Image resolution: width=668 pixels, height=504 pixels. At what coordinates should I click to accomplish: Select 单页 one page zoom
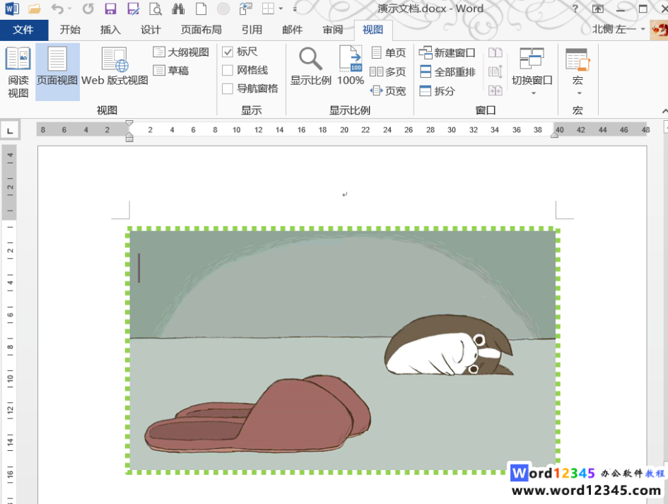point(388,53)
